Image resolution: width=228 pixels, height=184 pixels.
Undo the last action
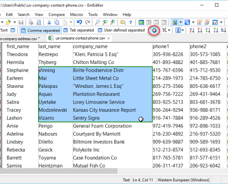79,23
